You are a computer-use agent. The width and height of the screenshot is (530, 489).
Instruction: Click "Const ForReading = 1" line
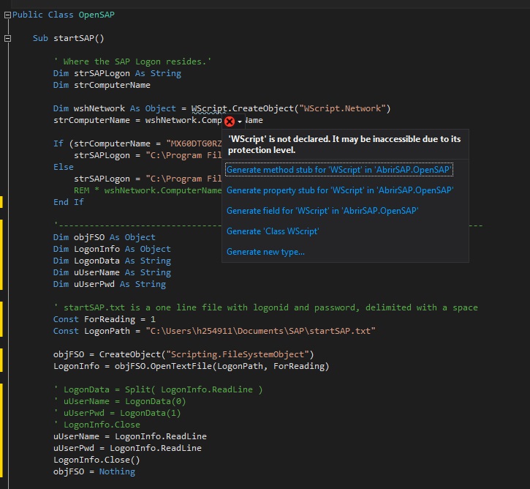(x=104, y=319)
